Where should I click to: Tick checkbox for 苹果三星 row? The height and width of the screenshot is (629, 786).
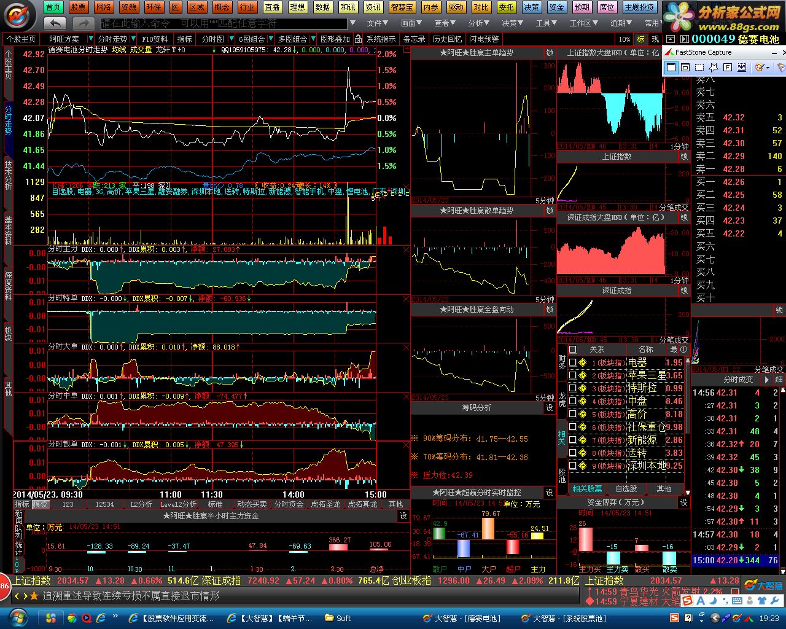click(x=573, y=375)
